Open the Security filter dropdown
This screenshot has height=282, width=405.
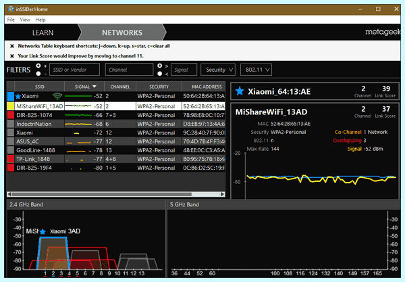pyautogui.click(x=218, y=70)
